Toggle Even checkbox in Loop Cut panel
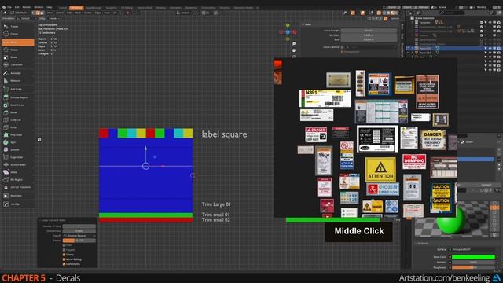The height and width of the screenshot is (283, 503). 64,245
